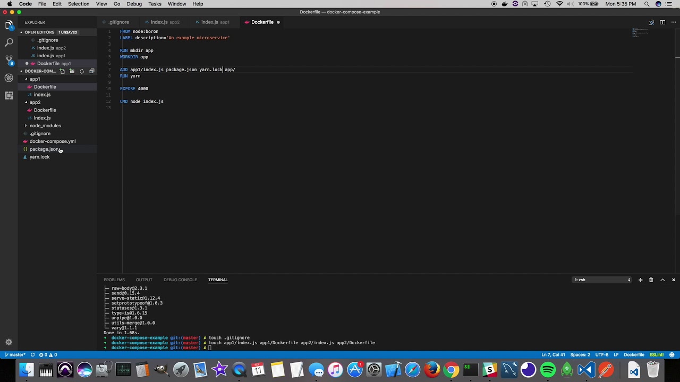680x382 pixels.
Task: Click the master branch in status bar
Action: coord(15,354)
